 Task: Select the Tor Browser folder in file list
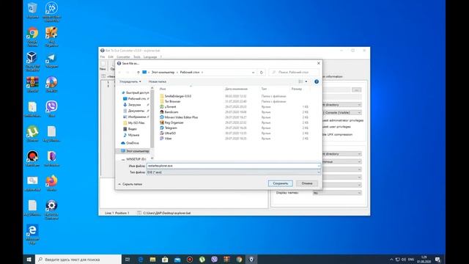(170, 101)
